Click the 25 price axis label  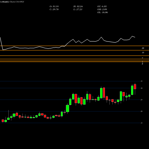click(142, 100)
